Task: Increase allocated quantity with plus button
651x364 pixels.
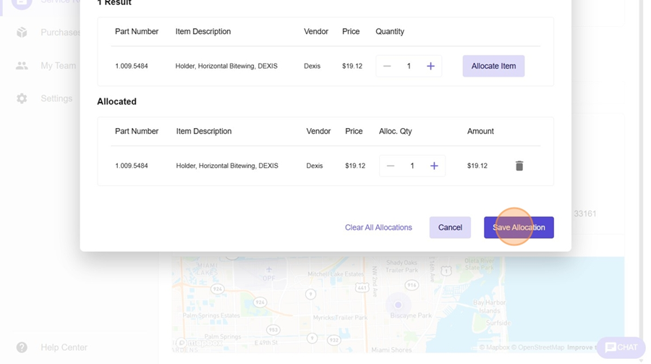Action: pyautogui.click(x=434, y=166)
